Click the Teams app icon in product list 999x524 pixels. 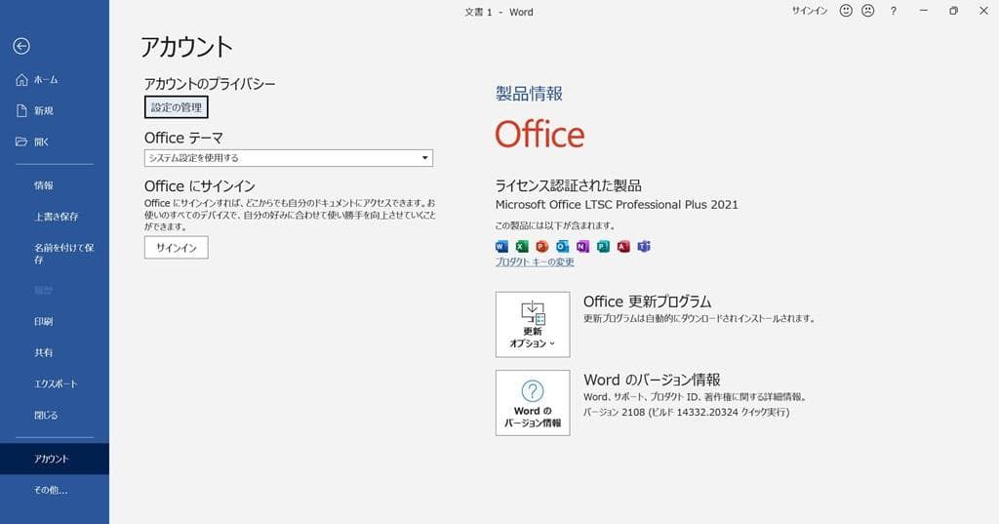point(644,246)
